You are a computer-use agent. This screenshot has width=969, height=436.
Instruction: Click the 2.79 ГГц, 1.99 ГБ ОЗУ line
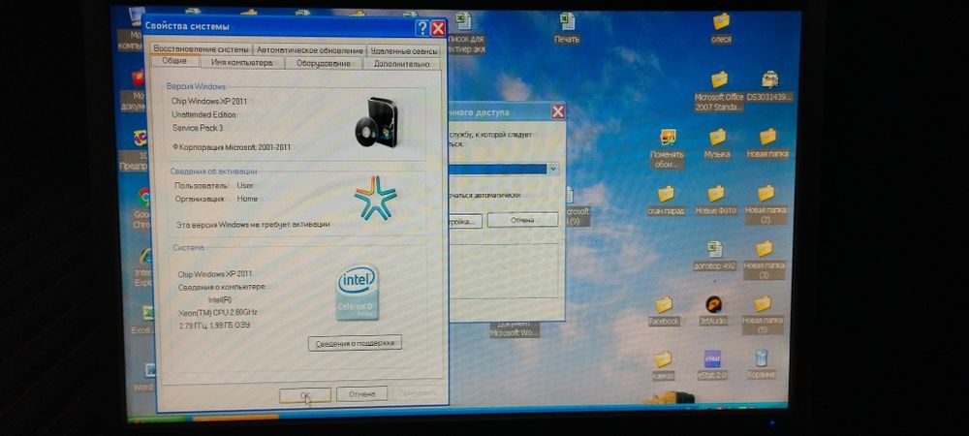214,325
